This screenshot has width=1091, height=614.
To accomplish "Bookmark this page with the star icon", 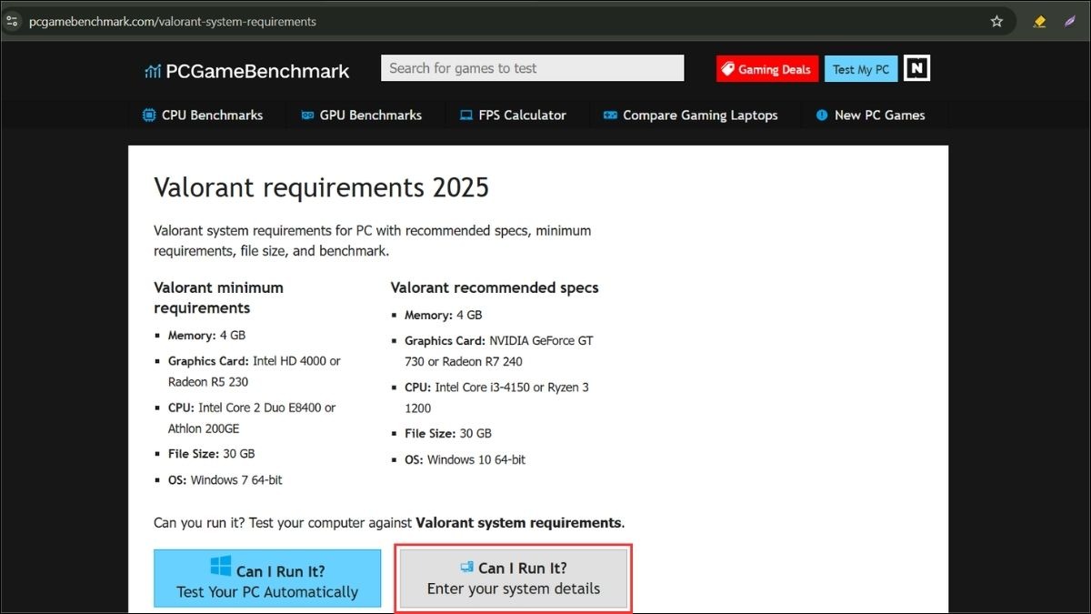I will click(x=996, y=21).
